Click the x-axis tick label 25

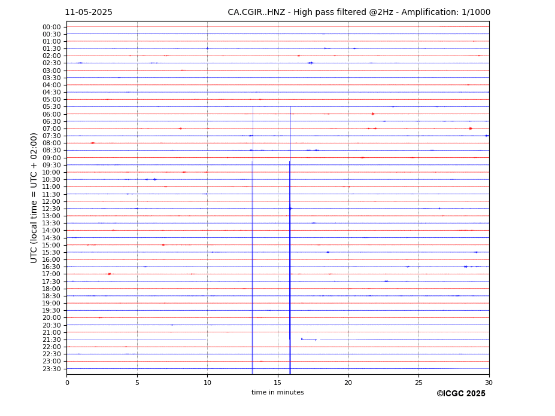418,383
